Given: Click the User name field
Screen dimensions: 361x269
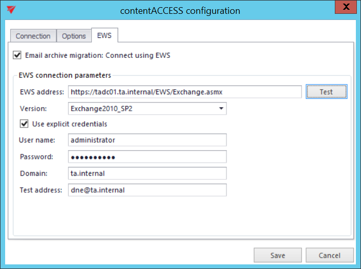Looking at the screenshot, I should (x=147, y=140).
